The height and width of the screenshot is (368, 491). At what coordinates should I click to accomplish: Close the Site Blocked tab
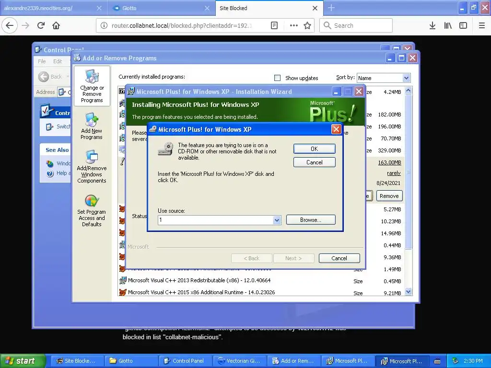point(315,8)
